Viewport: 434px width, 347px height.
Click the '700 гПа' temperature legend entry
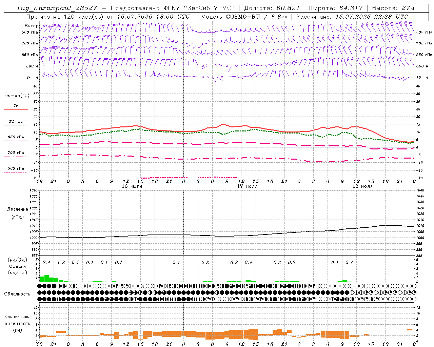coord(16,153)
